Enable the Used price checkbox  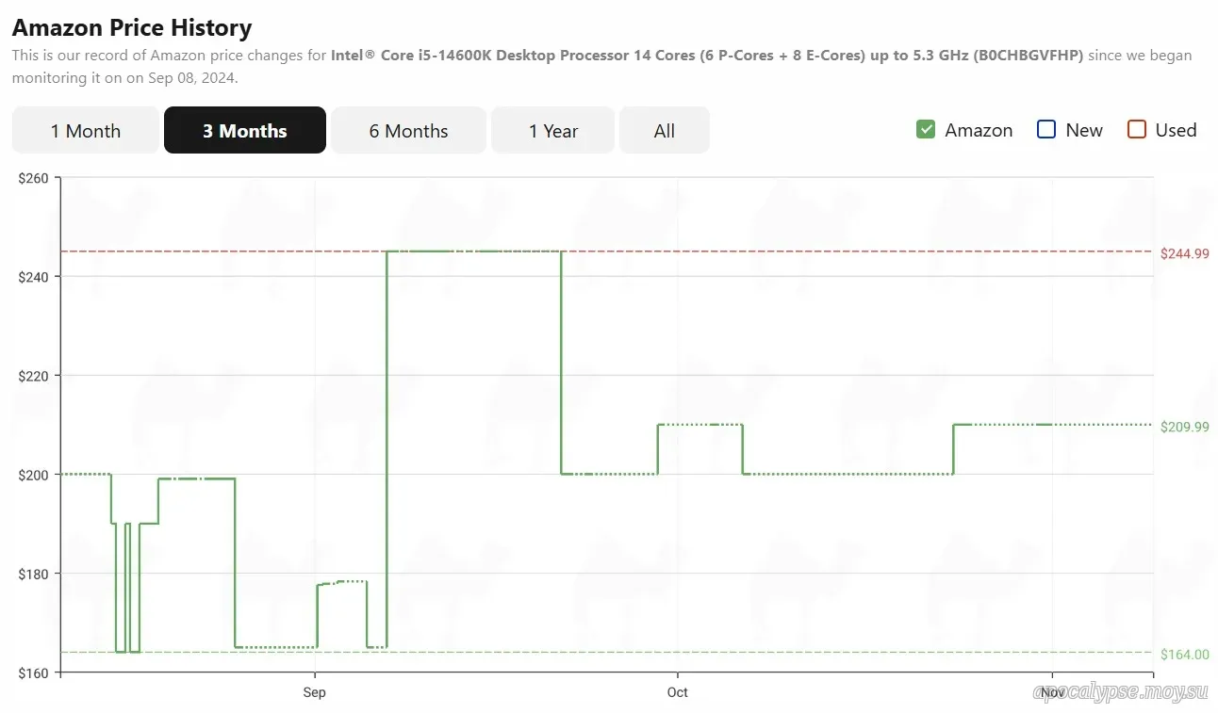pyautogui.click(x=1136, y=130)
